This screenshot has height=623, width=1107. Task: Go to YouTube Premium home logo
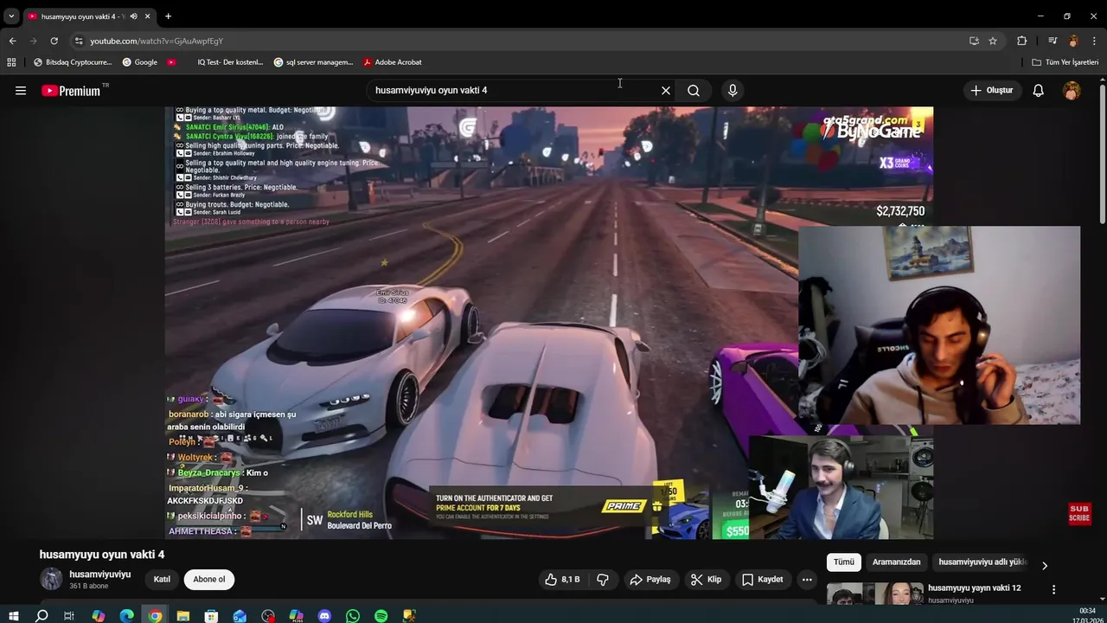71,90
